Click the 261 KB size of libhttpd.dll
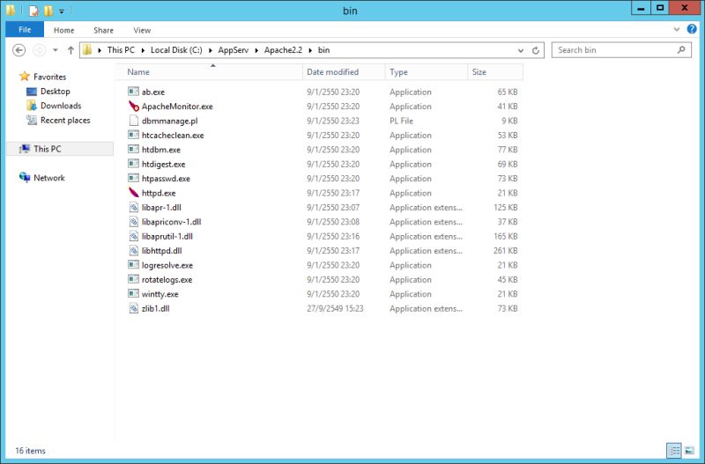705x464 pixels. click(505, 251)
